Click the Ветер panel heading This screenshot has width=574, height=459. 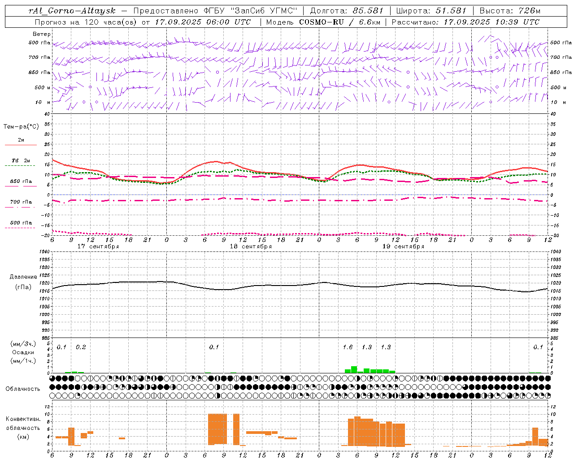42,34
